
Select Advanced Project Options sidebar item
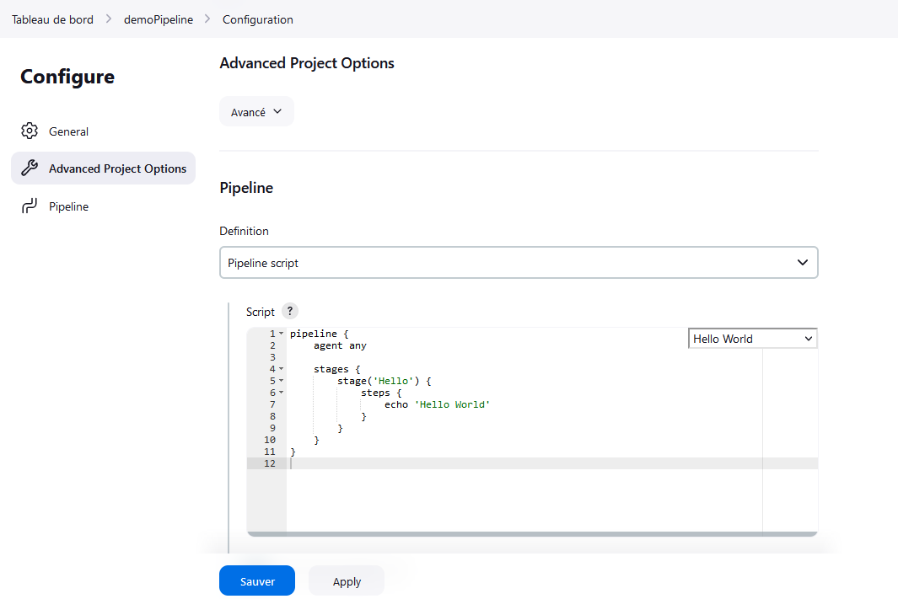[103, 168]
